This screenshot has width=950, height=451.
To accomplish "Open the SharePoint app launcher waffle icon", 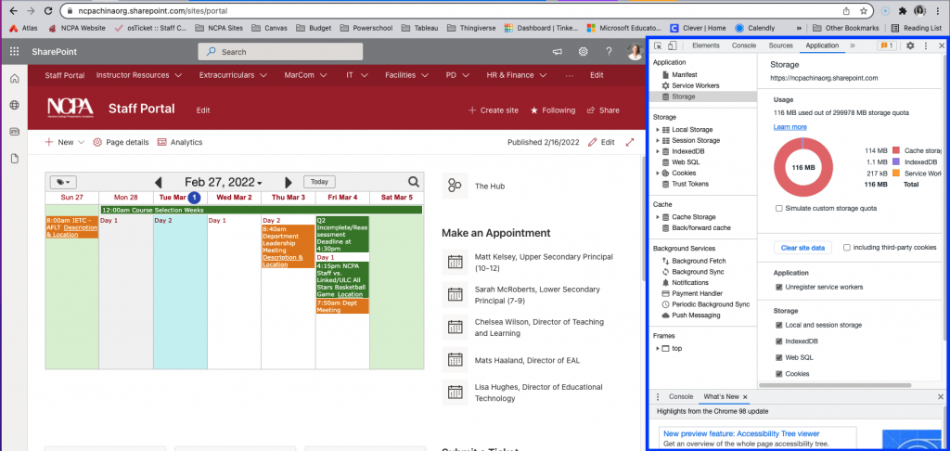I will [x=15, y=52].
